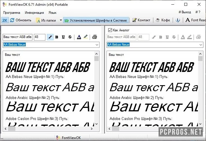Viewport: 206px width, 141px height.
Task: Click the FontViewOK status bar entry
Action: pos(69,138)
